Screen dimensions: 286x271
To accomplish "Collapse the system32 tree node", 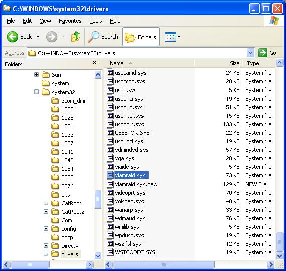I will [36, 92].
